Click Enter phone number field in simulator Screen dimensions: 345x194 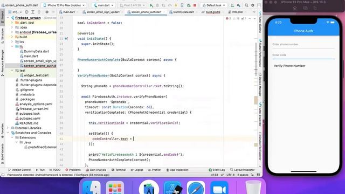point(303,44)
